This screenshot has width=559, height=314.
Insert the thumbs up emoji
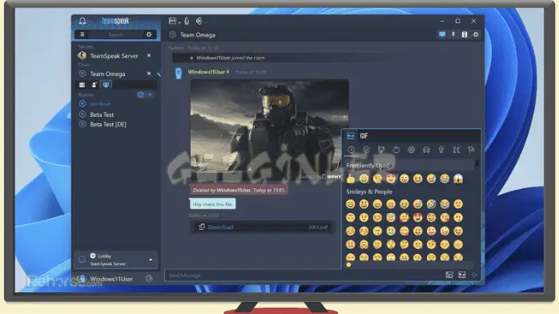351,179
